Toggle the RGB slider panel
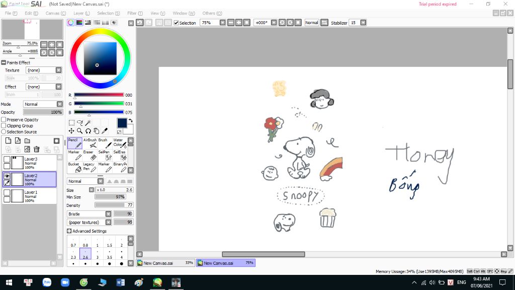The width and height of the screenshot is (515, 290). coord(79,22)
